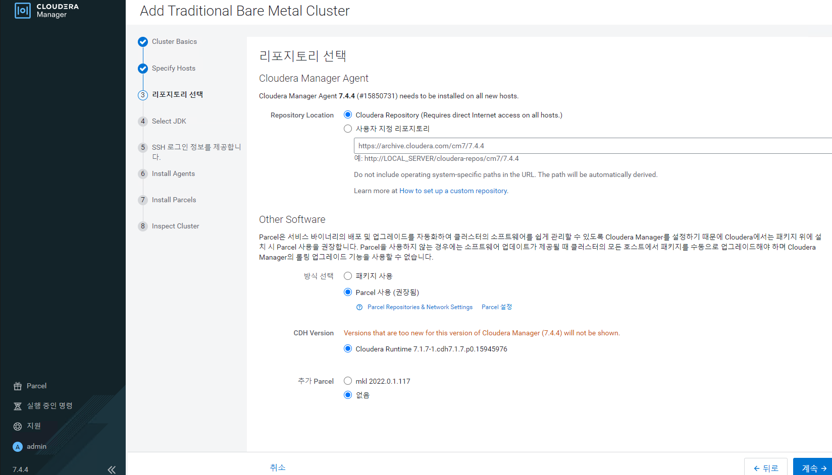Viewport: 832px width, 475px height.
Task: Open admin user menu label
Action: click(36, 446)
